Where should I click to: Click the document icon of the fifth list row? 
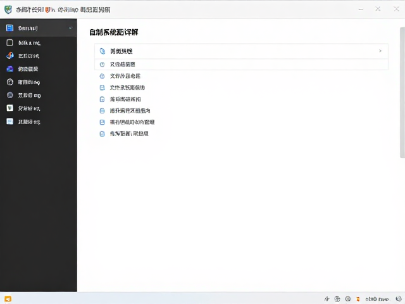click(x=103, y=99)
